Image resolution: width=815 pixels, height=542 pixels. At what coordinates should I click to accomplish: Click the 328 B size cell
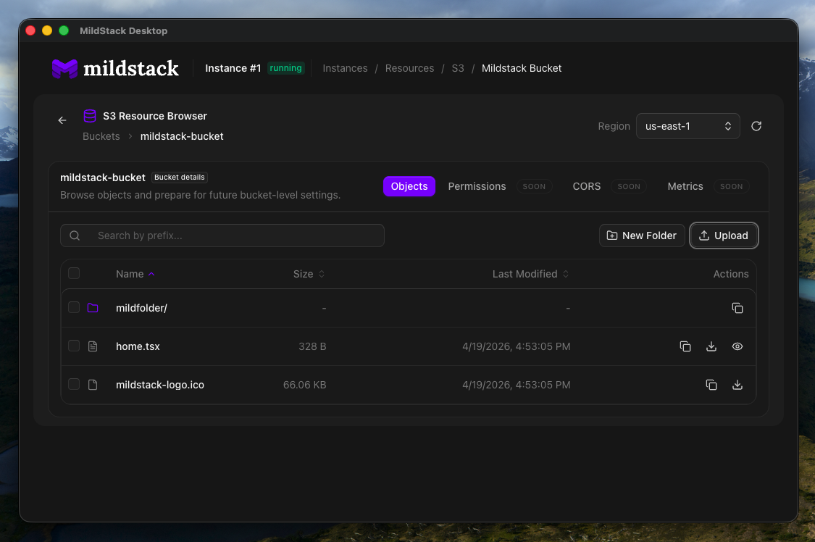[312, 346]
